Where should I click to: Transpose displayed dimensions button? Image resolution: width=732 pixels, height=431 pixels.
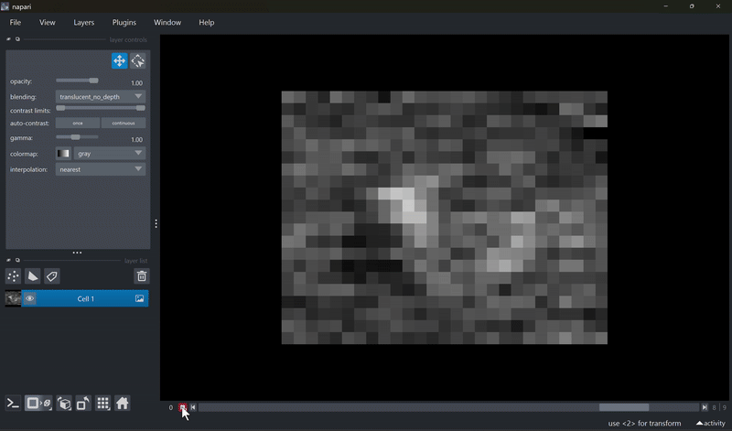coord(83,403)
